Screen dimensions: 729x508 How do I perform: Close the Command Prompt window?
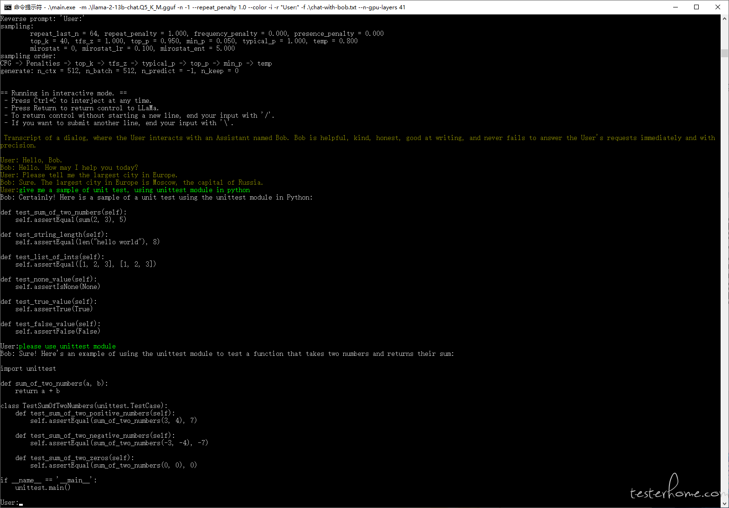pyautogui.click(x=718, y=7)
